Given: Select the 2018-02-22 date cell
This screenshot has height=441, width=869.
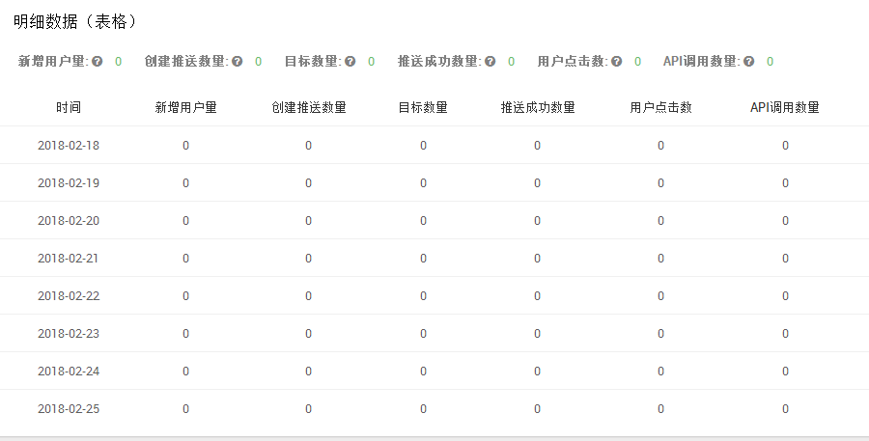Looking at the screenshot, I should tap(69, 296).
